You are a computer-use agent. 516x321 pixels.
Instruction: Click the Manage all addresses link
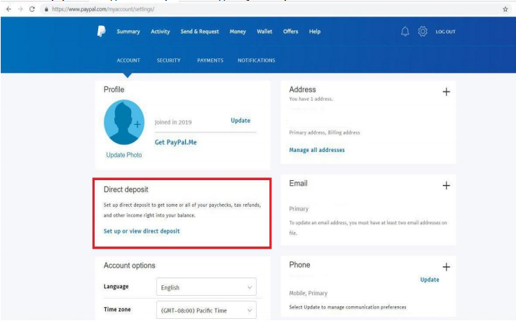[x=316, y=149]
